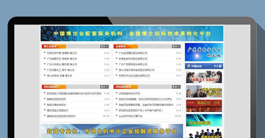
Task: Open 东莞市华立实业股份有限公司 link
Action: click(x=134, y=76)
